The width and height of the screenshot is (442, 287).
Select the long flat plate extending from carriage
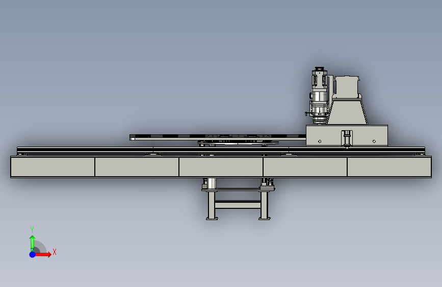pos(218,137)
